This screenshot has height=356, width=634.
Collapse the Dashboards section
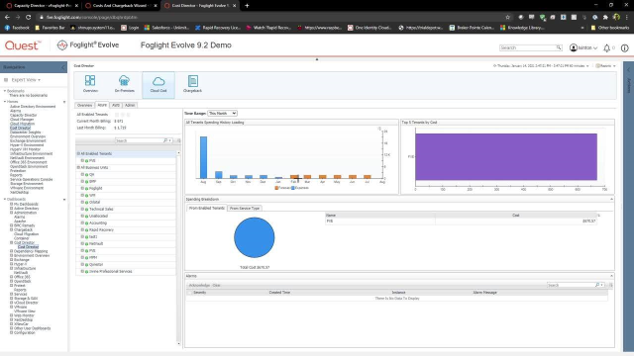pyautogui.click(x=5, y=199)
